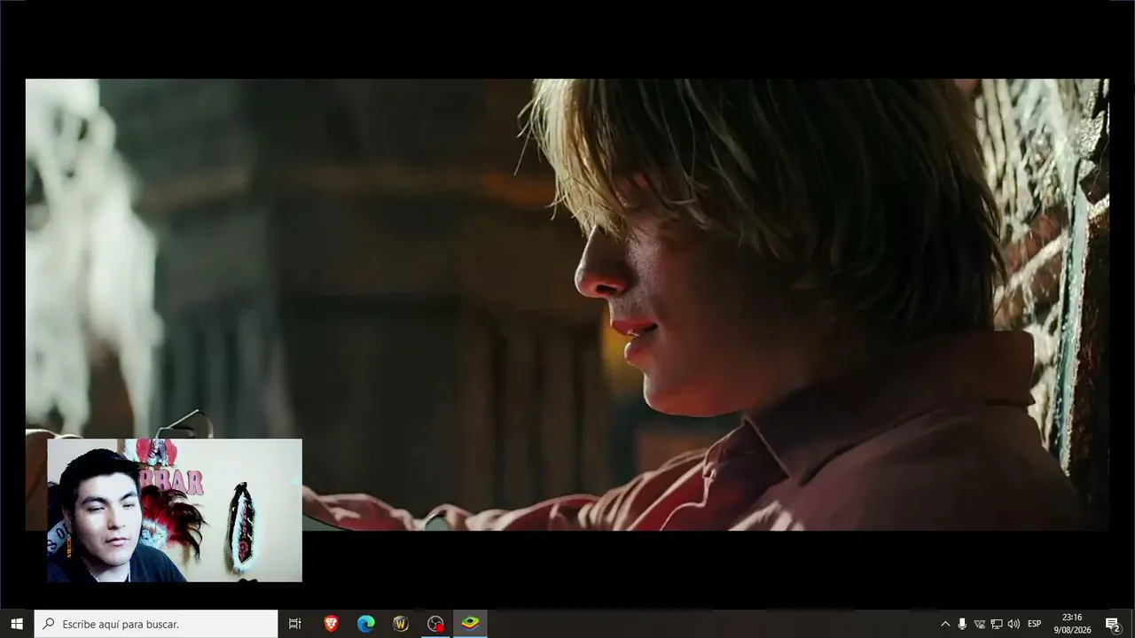Open the clock showing 23:16

pyautogui.click(x=1072, y=624)
